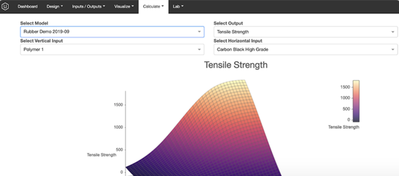Click the Tensile Strength vertical axis label
The height and width of the screenshot is (176, 399).
(x=102, y=155)
